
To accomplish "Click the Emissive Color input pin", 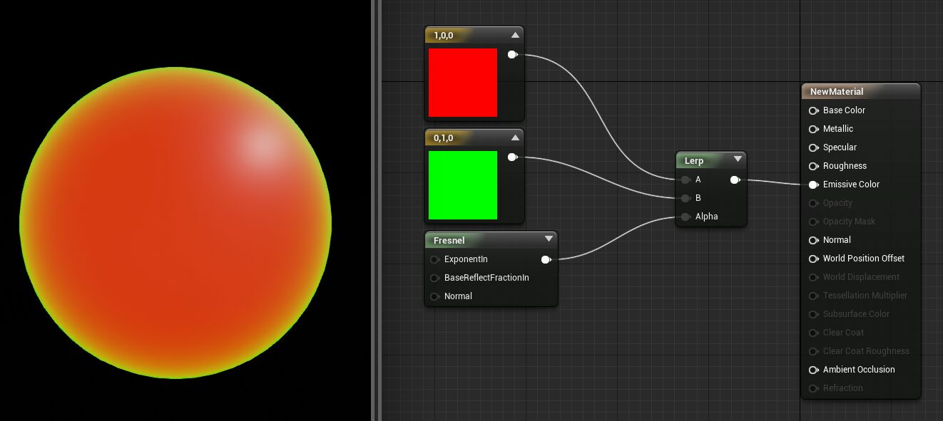I will coord(813,184).
